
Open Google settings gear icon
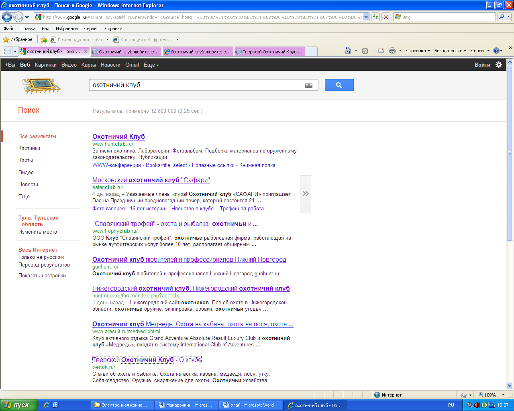click(x=499, y=65)
